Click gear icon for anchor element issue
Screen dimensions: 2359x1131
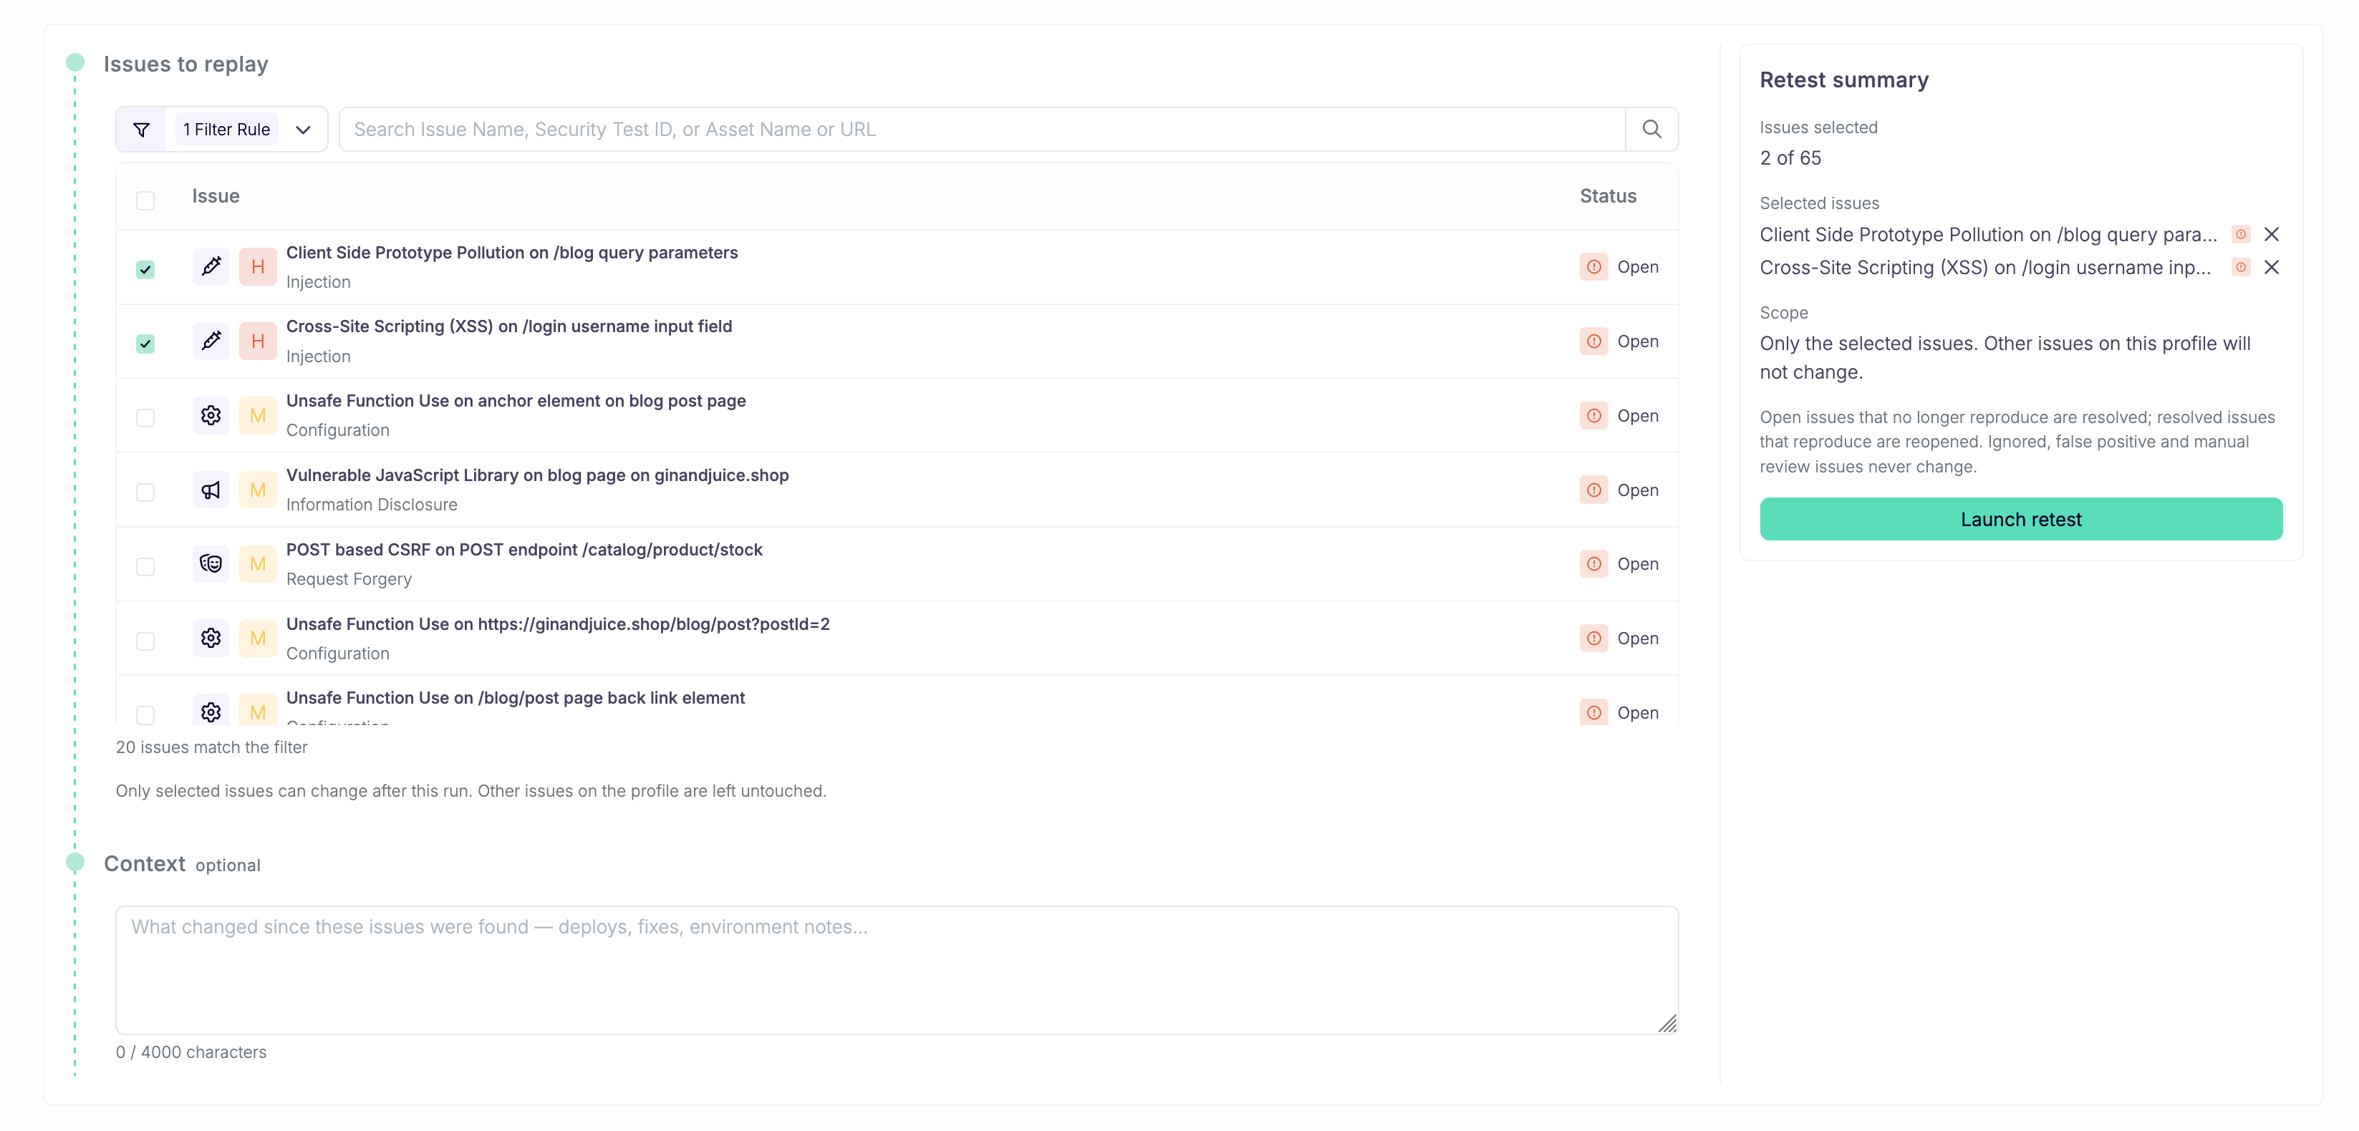pos(211,415)
